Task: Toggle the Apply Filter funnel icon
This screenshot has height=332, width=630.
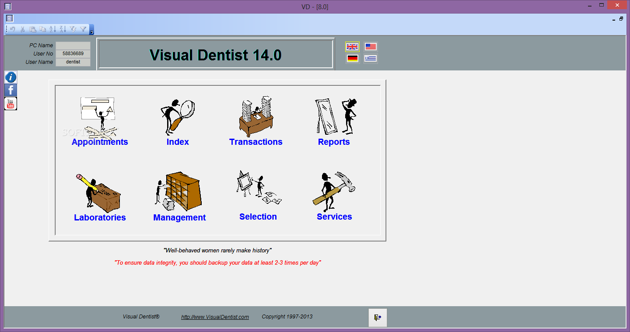Action: 83,29
